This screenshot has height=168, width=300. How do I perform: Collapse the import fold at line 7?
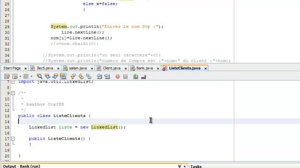tap(13, 82)
